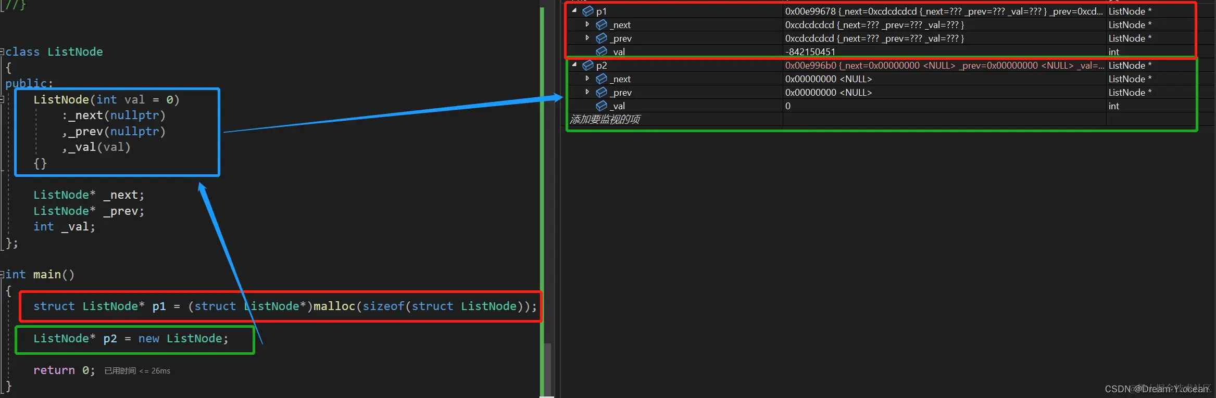Click the _next field icon under p2
1216x398 pixels.
coord(601,79)
